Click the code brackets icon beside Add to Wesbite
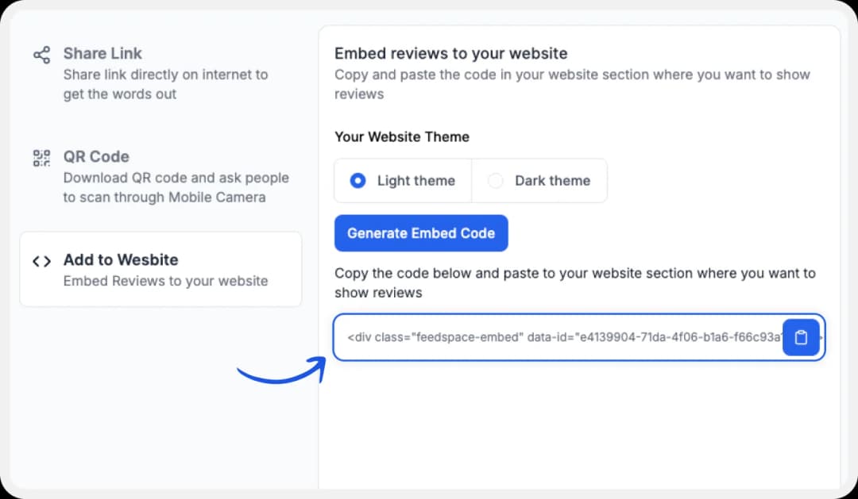 coord(41,259)
